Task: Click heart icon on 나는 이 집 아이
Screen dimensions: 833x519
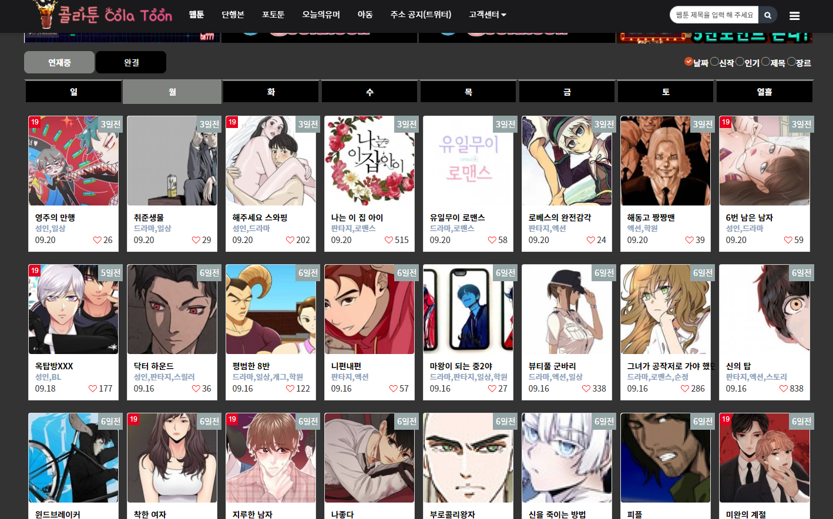Action: point(389,240)
